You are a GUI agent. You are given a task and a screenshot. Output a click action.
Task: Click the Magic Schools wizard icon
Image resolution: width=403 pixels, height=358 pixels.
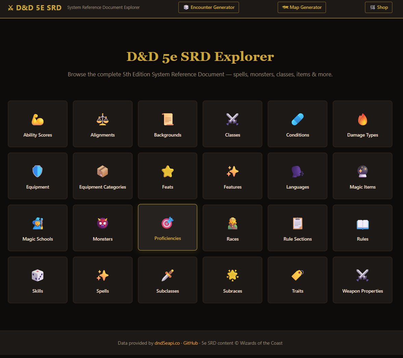pos(38,223)
